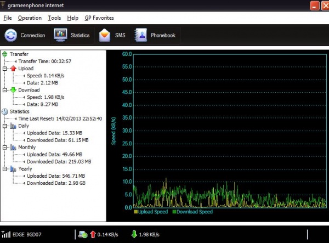
Task: Click the Statistics clock icon in tree
Action: tap(5, 111)
